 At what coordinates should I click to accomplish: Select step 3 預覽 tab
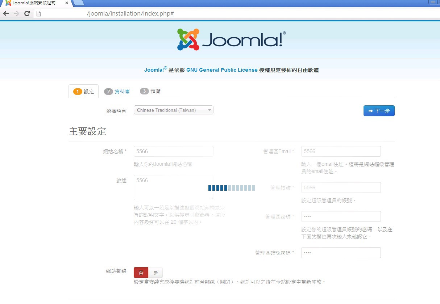click(150, 91)
